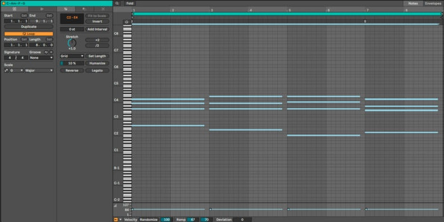Click the Reverse button
This screenshot has width=444, height=222.
72,71
